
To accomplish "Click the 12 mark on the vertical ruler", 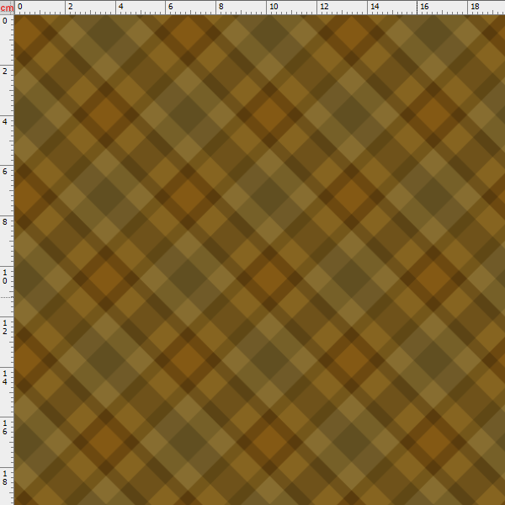I will (4, 327).
